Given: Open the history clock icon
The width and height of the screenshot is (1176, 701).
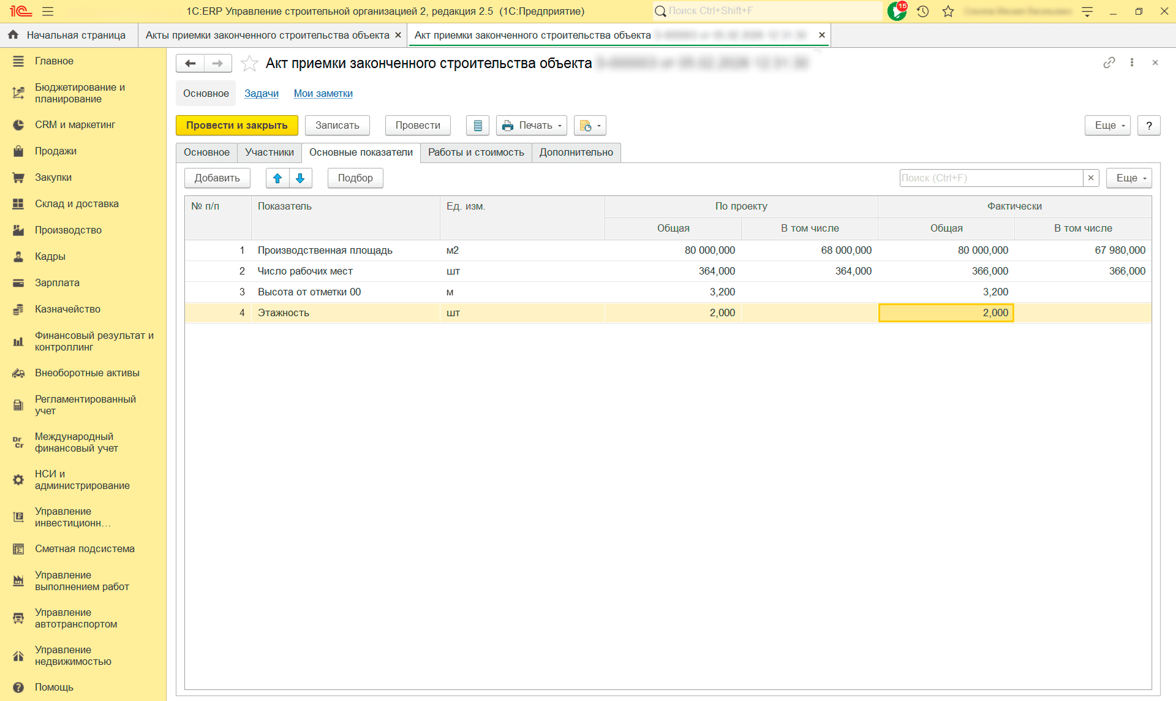Looking at the screenshot, I should [x=923, y=11].
